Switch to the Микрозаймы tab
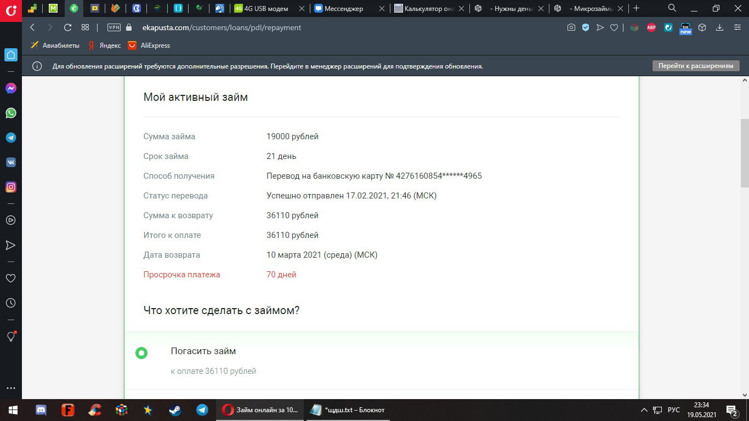749x421 pixels. click(x=589, y=8)
